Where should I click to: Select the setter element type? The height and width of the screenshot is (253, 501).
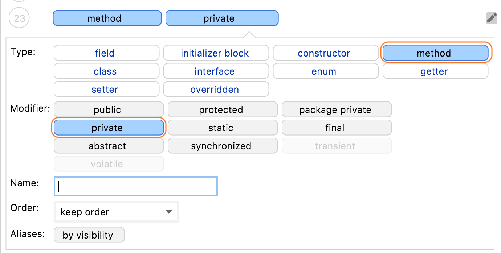coord(106,89)
